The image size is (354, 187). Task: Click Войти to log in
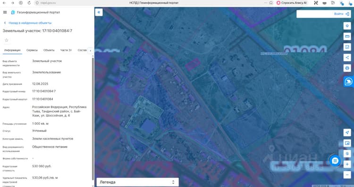(x=341, y=14)
